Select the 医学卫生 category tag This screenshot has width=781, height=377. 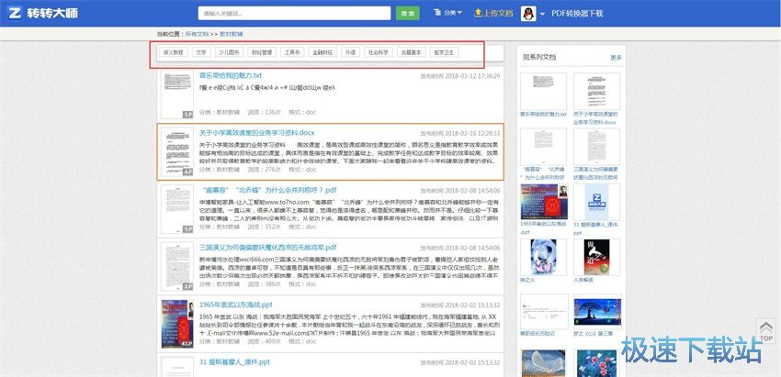coord(445,52)
